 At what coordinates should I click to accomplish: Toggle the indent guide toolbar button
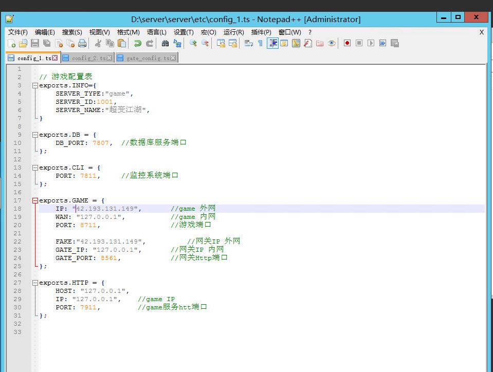click(272, 44)
